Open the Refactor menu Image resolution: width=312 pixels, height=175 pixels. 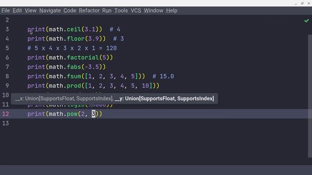pyautogui.click(x=89, y=11)
